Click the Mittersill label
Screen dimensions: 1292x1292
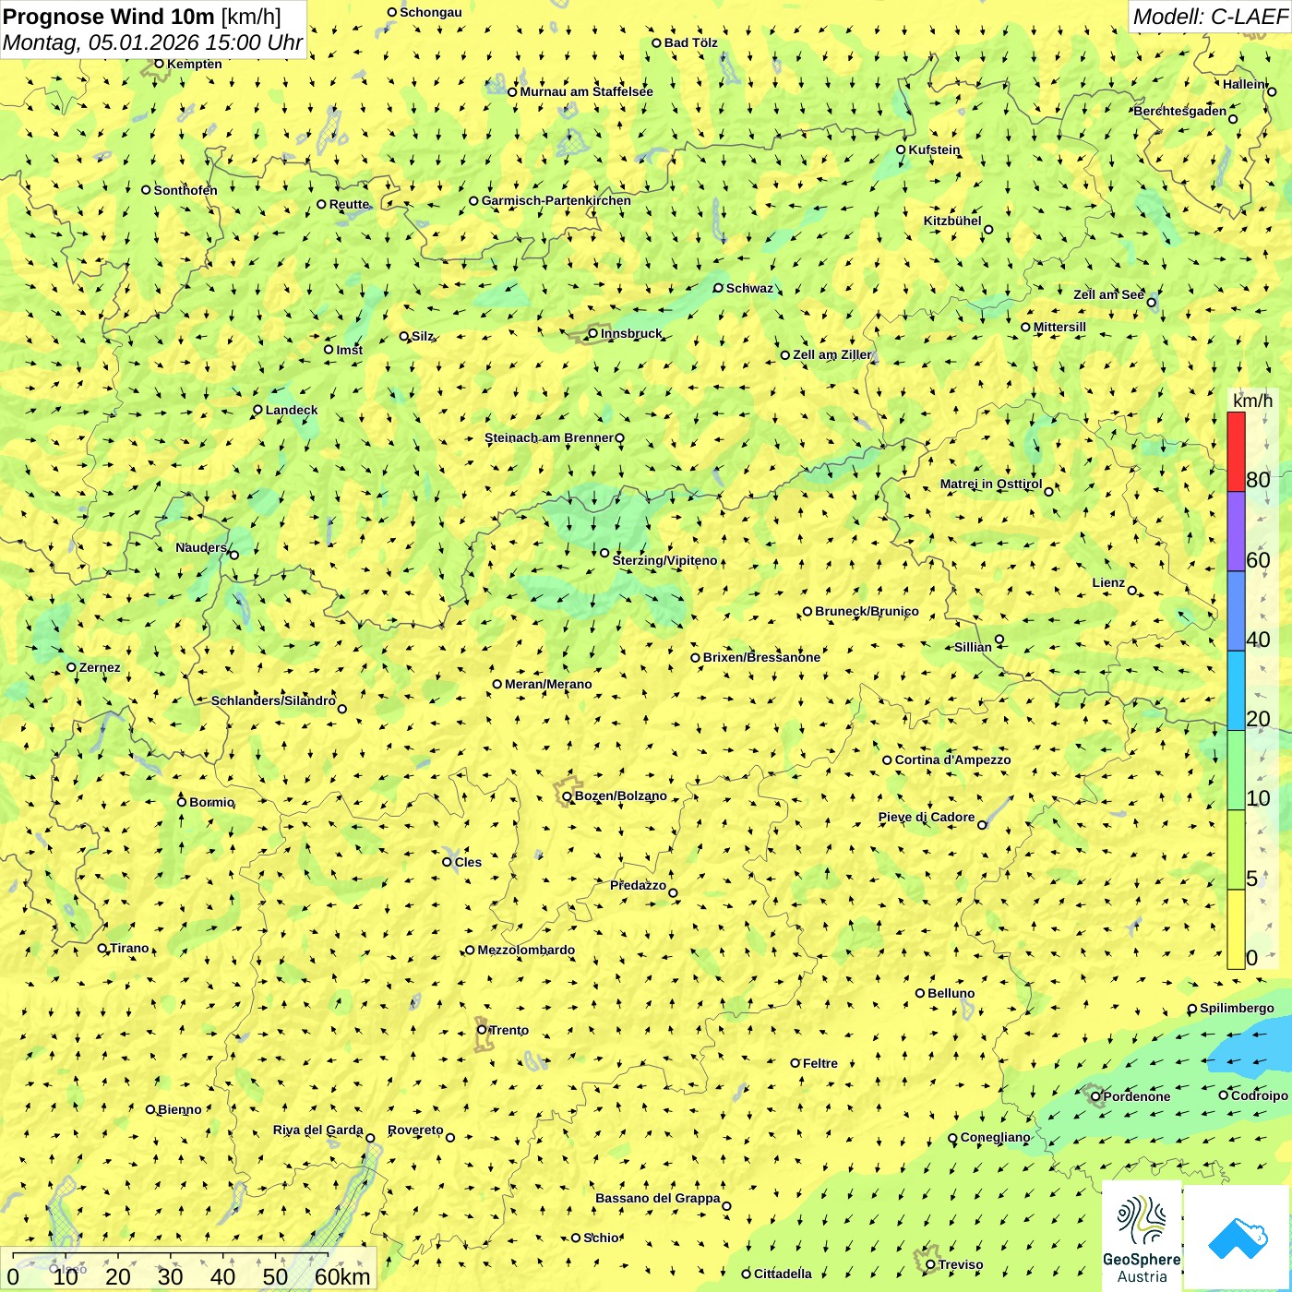[1059, 327]
